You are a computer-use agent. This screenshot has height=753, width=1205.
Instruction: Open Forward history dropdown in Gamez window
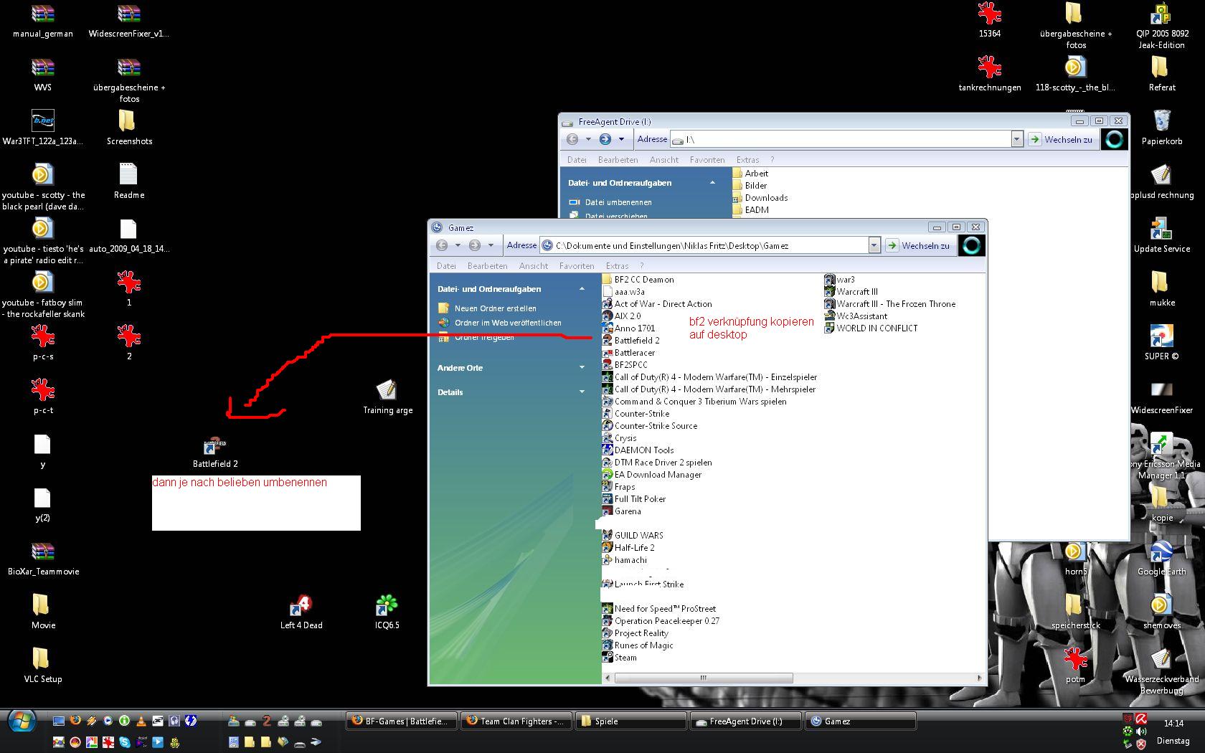point(491,245)
